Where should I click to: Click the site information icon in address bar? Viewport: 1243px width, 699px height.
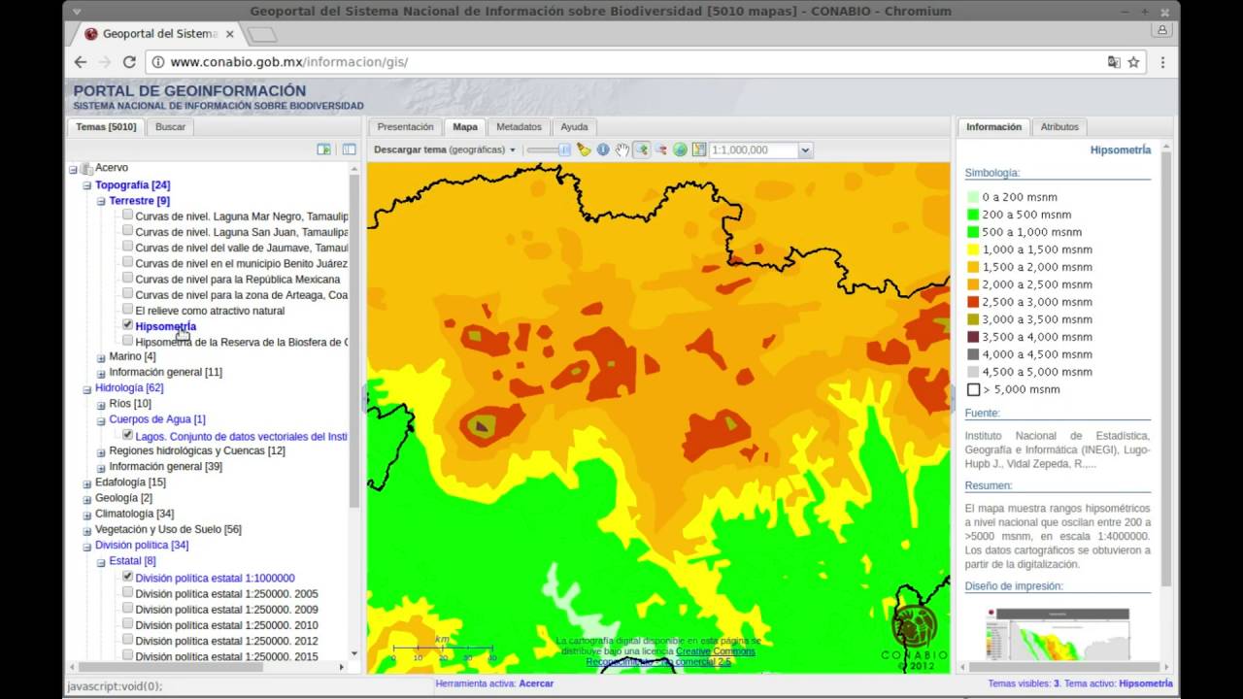(x=158, y=62)
